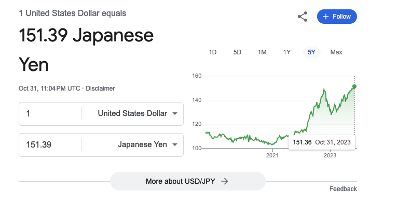This screenshot has height=205, width=398.
Task: Follow the USD/JPY currency pair
Action: (337, 17)
